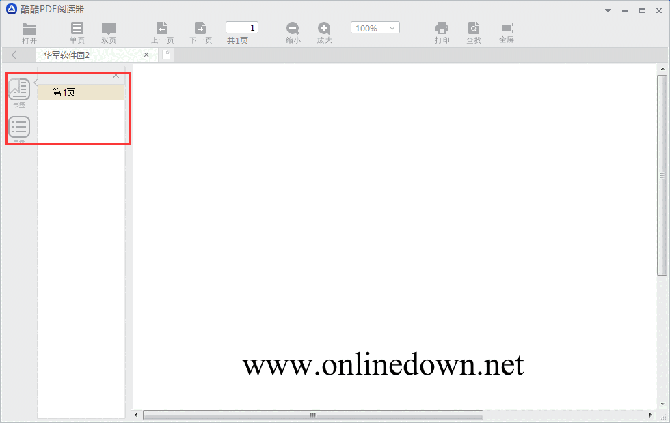Zoom out with the 缩小 button
Screen dimensions: 670x423
coord(293,33)
